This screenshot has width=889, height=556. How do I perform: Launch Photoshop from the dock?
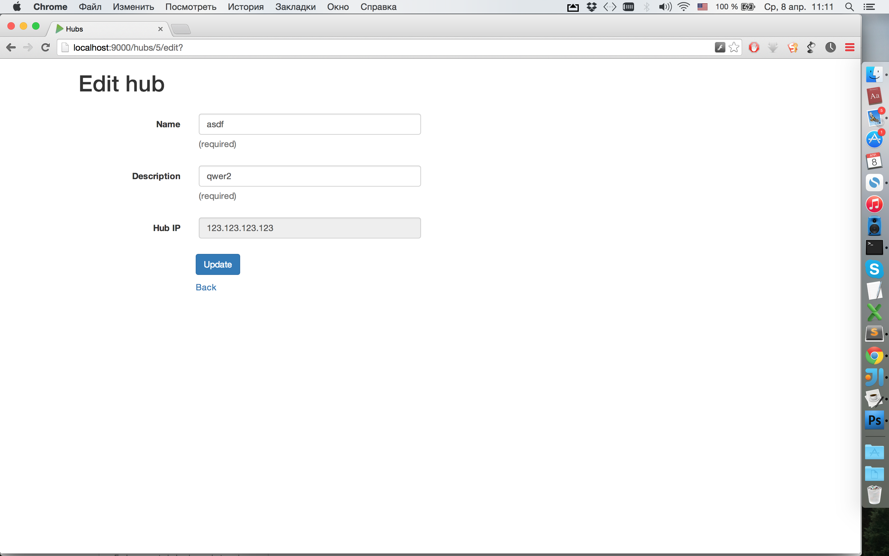[x=874, y=420]
